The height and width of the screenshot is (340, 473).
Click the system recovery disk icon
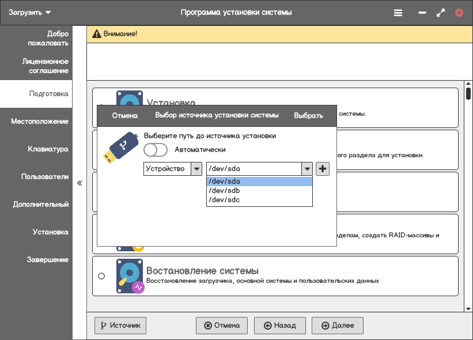pos(130,276)
